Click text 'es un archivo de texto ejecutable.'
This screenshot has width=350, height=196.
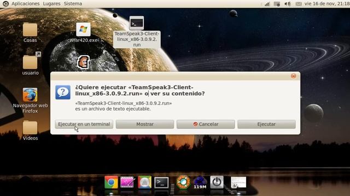pos(113,109)
